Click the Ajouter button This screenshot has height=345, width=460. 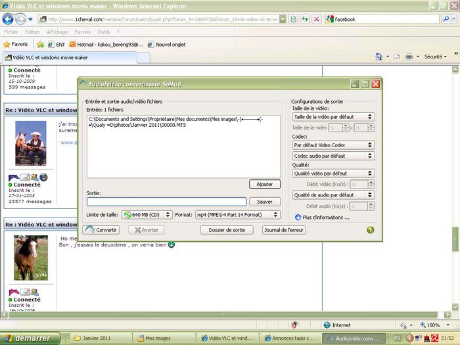pos(265,185)
